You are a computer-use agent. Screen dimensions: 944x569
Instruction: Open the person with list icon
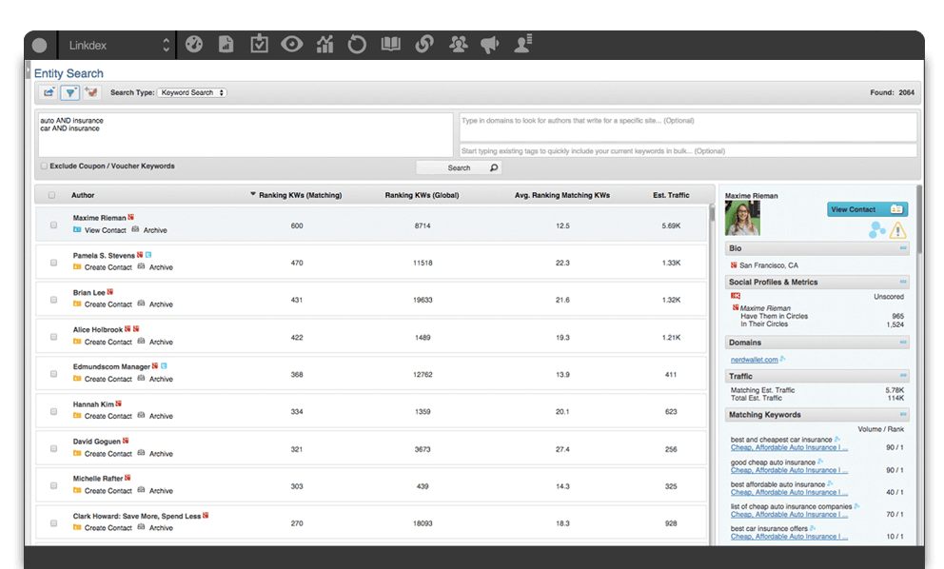pyautogui.click(x=523, y=44)
